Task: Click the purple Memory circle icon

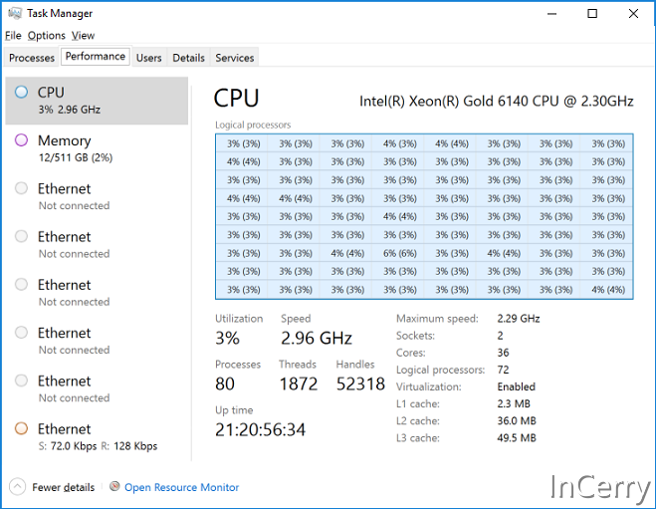Action: [x=22, y=140]
